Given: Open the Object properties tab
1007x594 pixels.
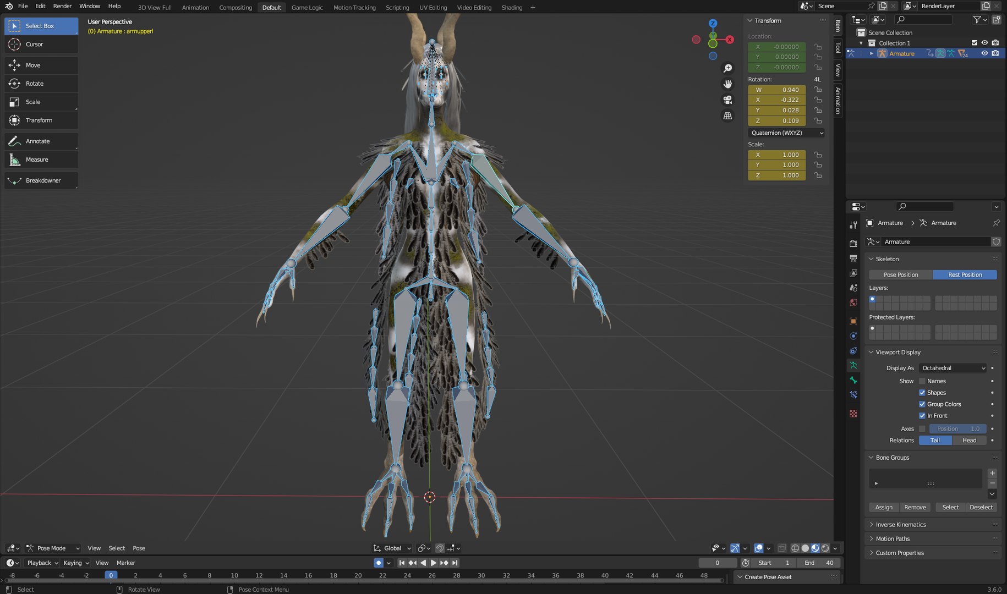Looking at the screenshot, I should tap(853, 321).
